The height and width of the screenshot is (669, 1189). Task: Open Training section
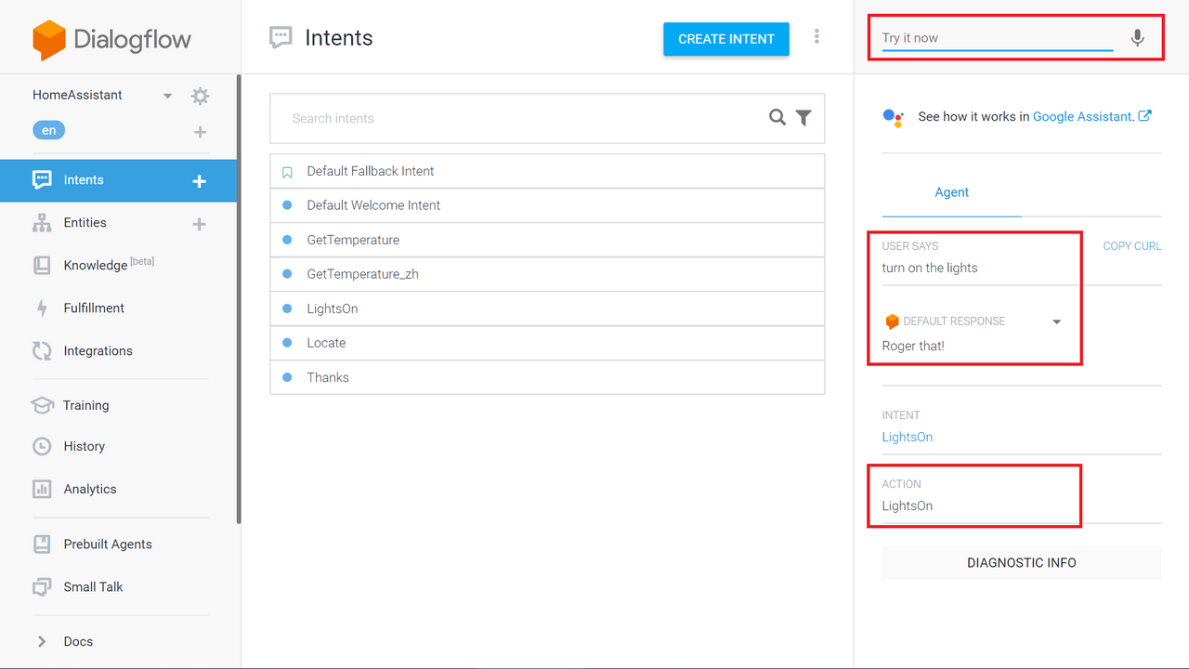(85, 405)
